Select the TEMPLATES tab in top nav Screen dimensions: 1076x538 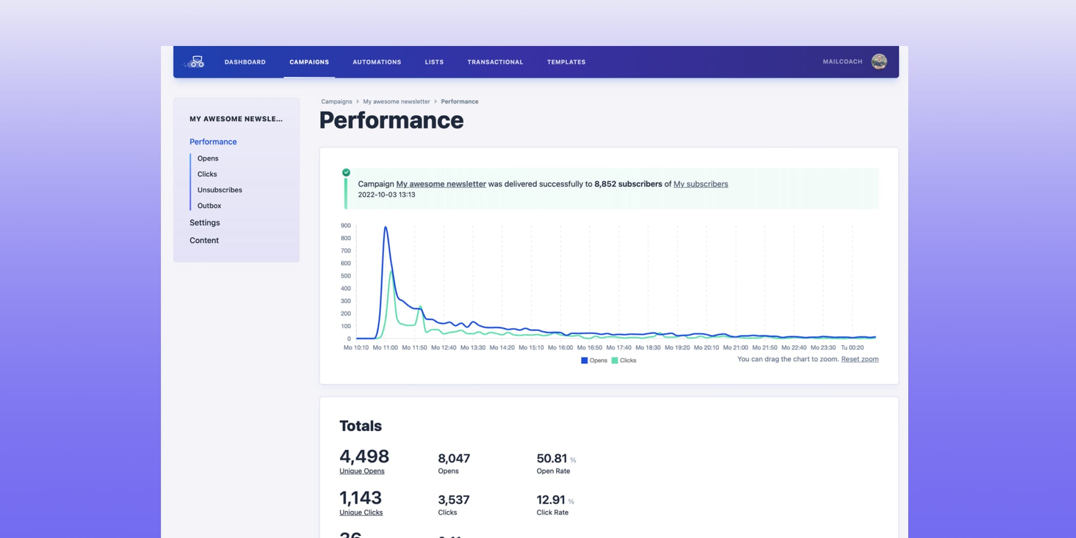coord(565,61)
